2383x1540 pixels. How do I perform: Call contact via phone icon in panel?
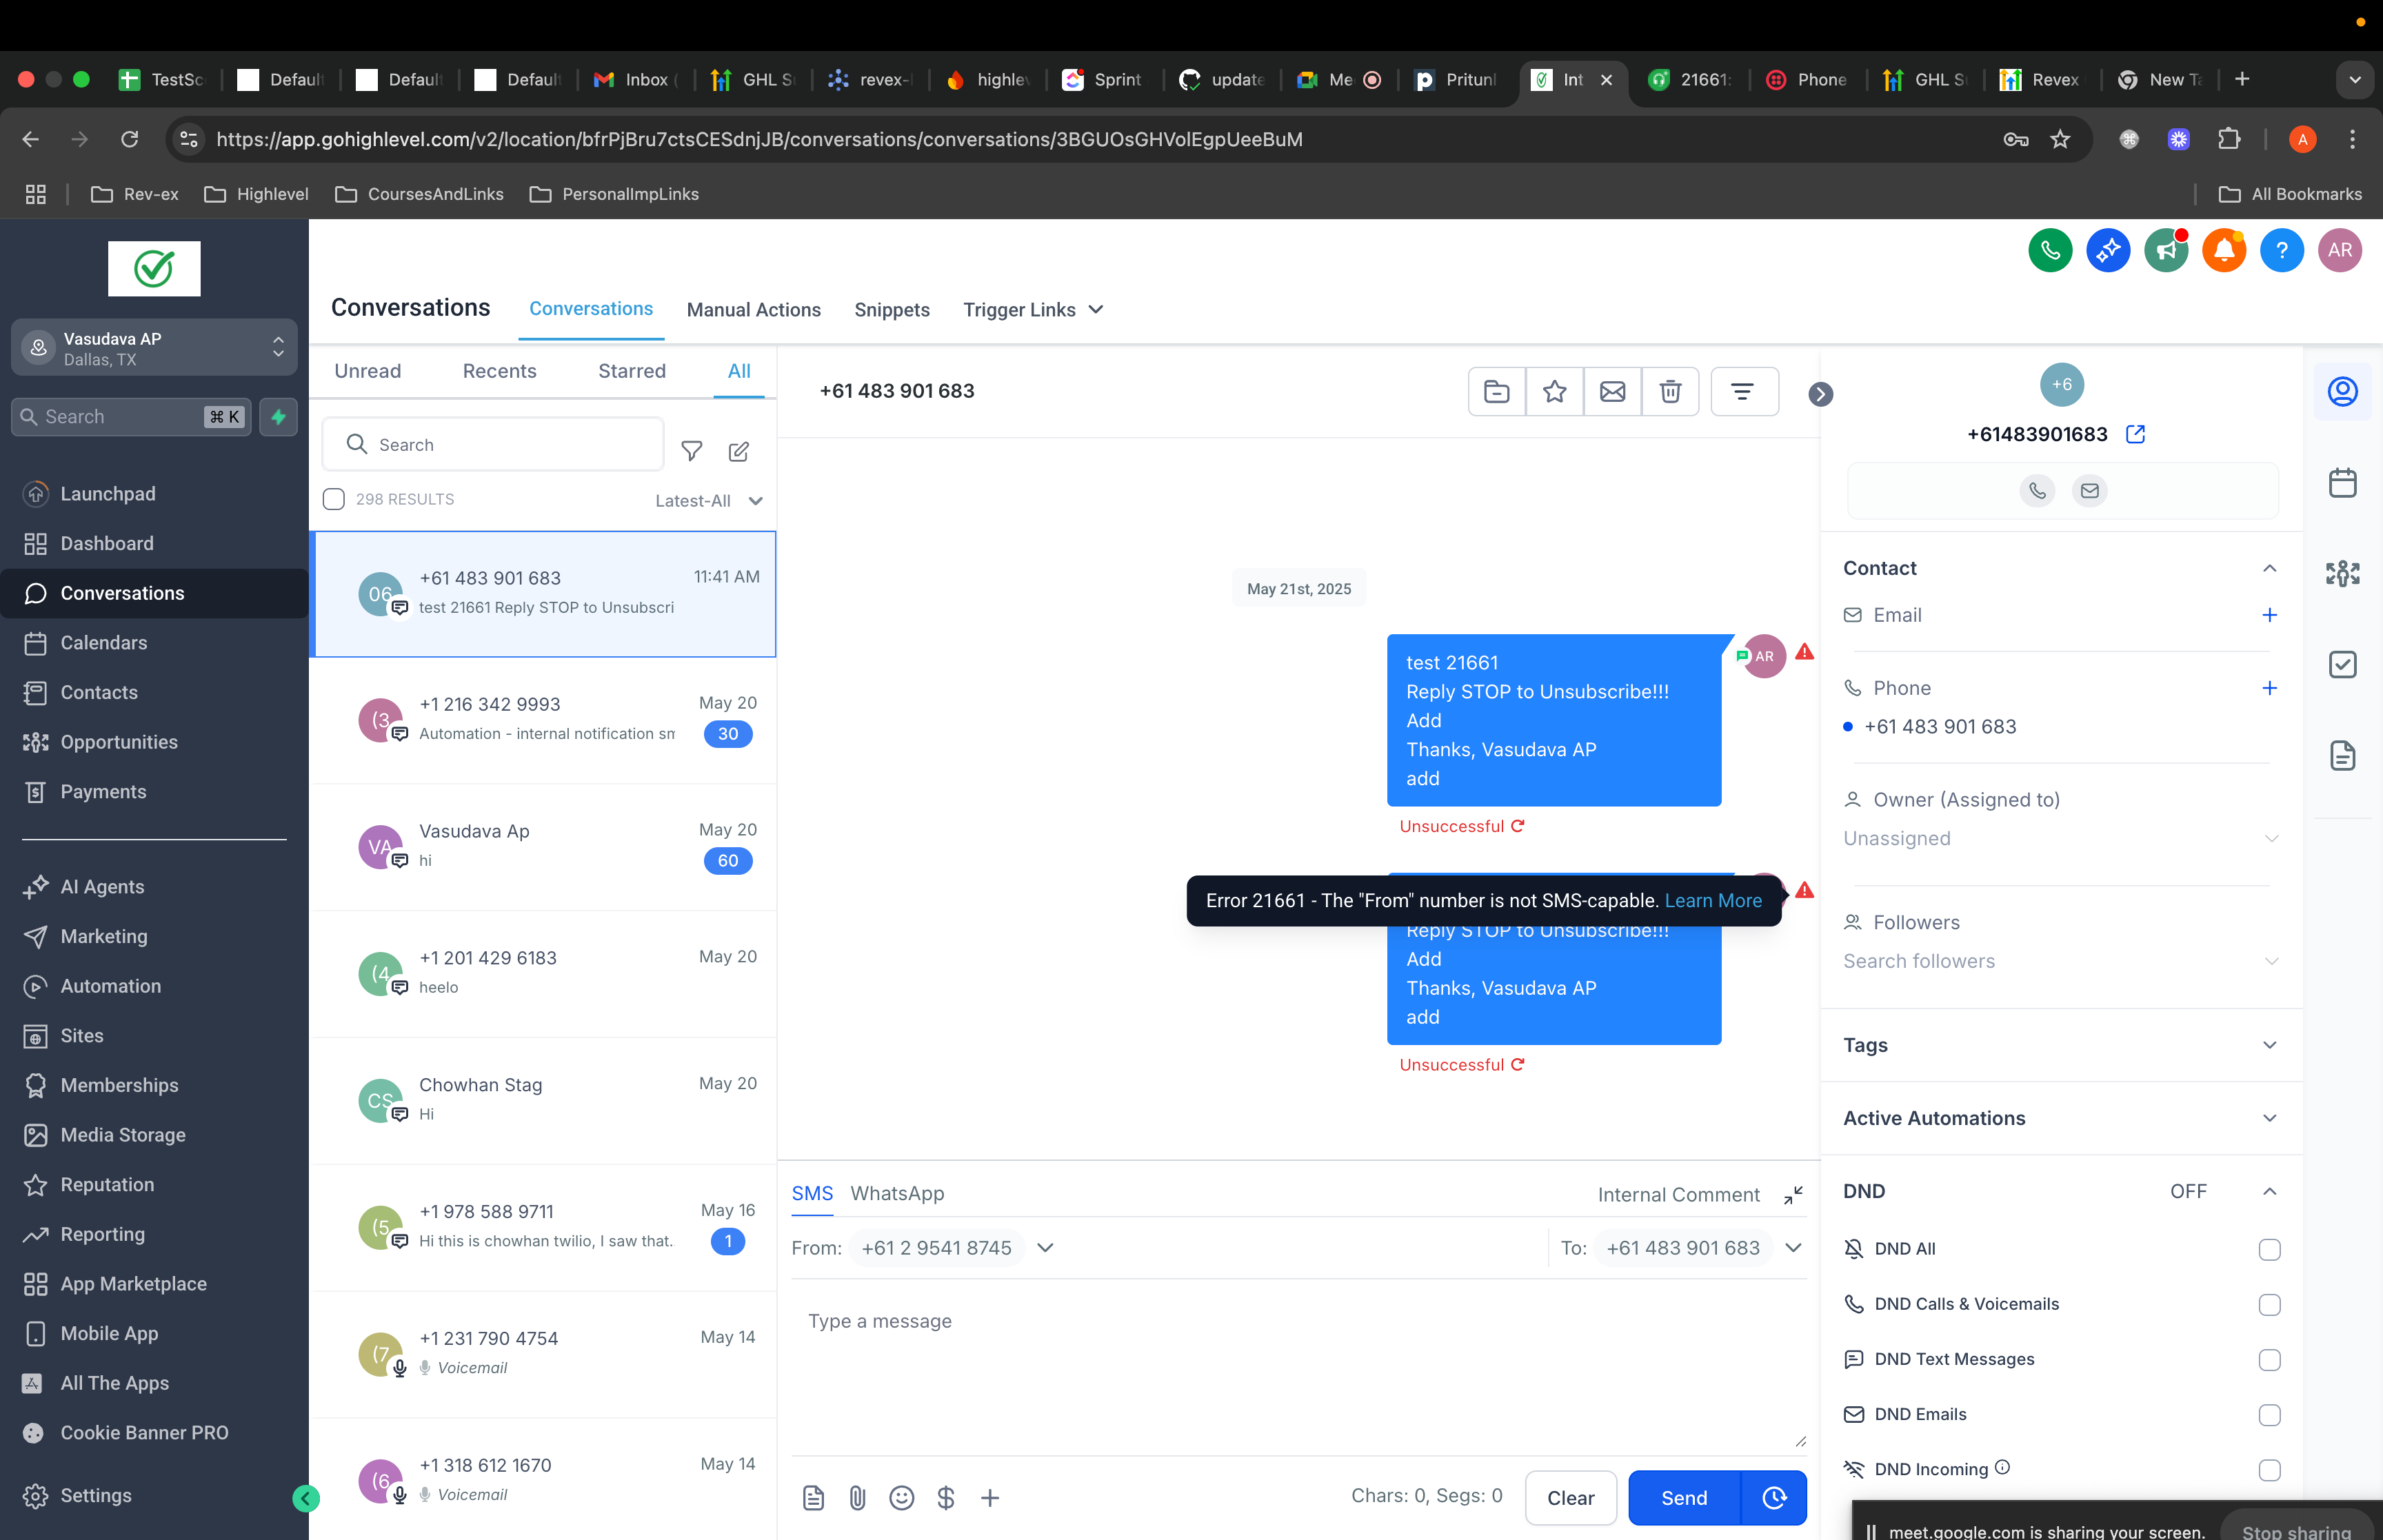pyautogui.click(x=2037, y=491)
